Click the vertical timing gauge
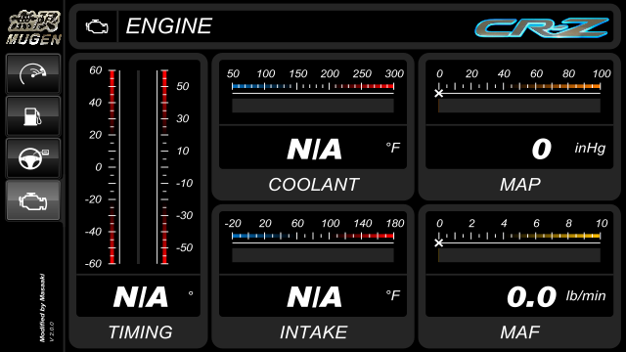The width and height of the screenshot is (626, 352). pyautogui.click(x=138, y=167)
